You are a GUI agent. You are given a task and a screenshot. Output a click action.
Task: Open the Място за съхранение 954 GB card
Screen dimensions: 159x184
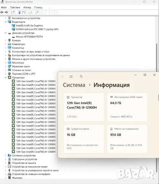(x=127, y=139)
